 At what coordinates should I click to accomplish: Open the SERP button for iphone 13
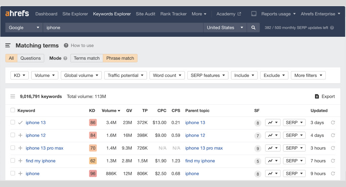click(x=294, y=122)
